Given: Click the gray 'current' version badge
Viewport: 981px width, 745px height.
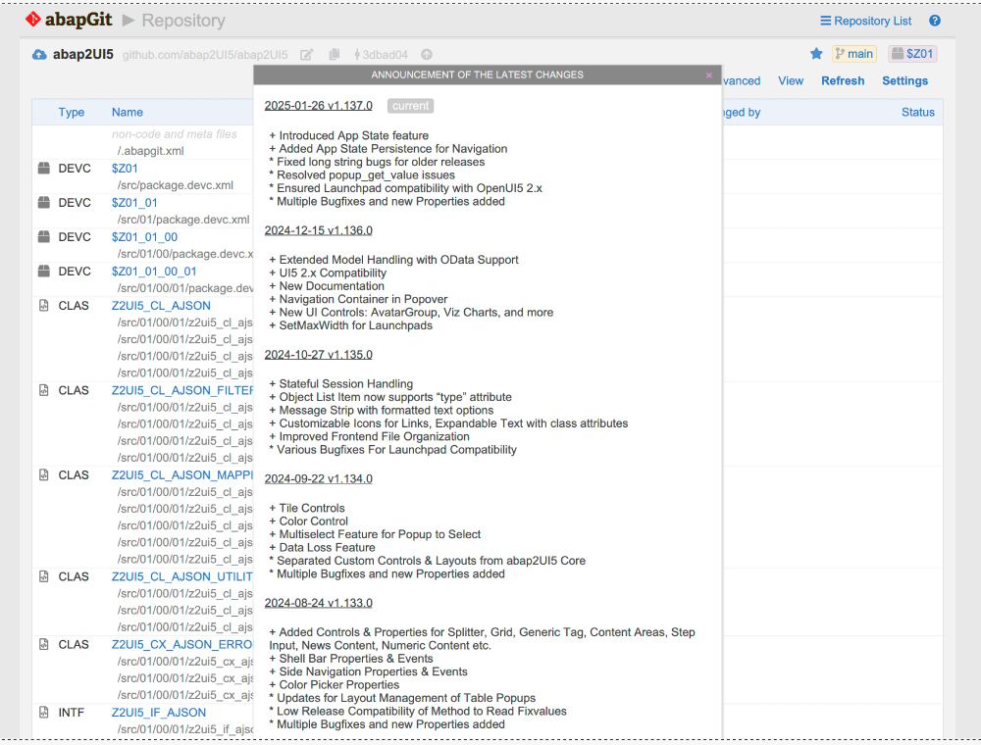Looking at the screenshot, I should 410,106.
